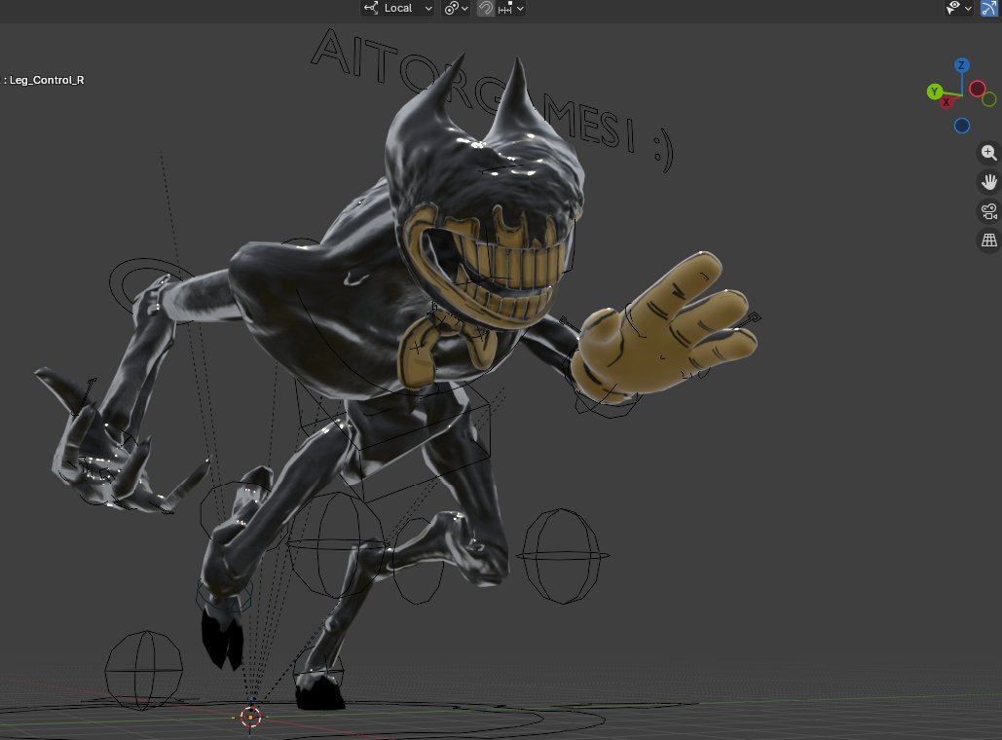Screen dimensions: 1002x740
Task: Click the unlabeled red negative X axis circle
Action: pyautogui.click(x=977, y=89)
